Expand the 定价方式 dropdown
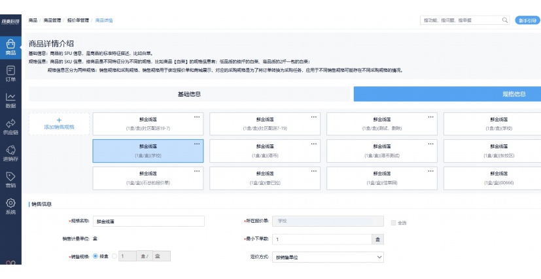 click(x=326, y=257)
